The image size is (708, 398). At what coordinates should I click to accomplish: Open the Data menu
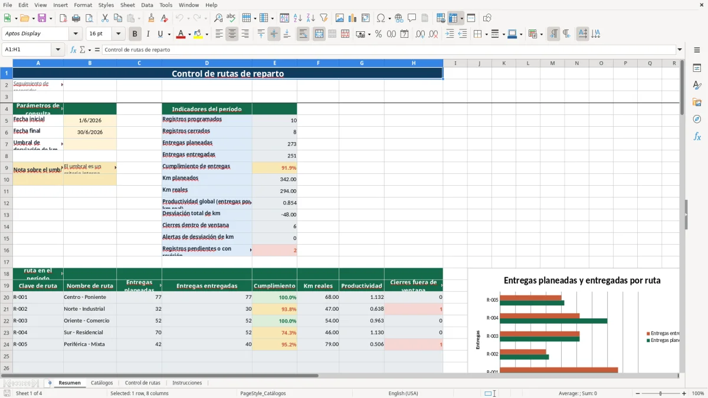[147, 5]
